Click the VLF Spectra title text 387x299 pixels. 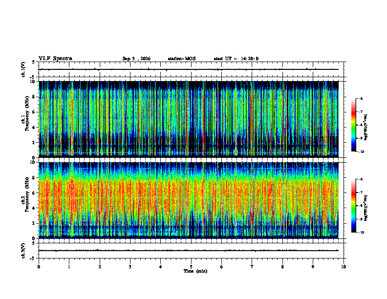pyautogui.click(x=56, y=59)
